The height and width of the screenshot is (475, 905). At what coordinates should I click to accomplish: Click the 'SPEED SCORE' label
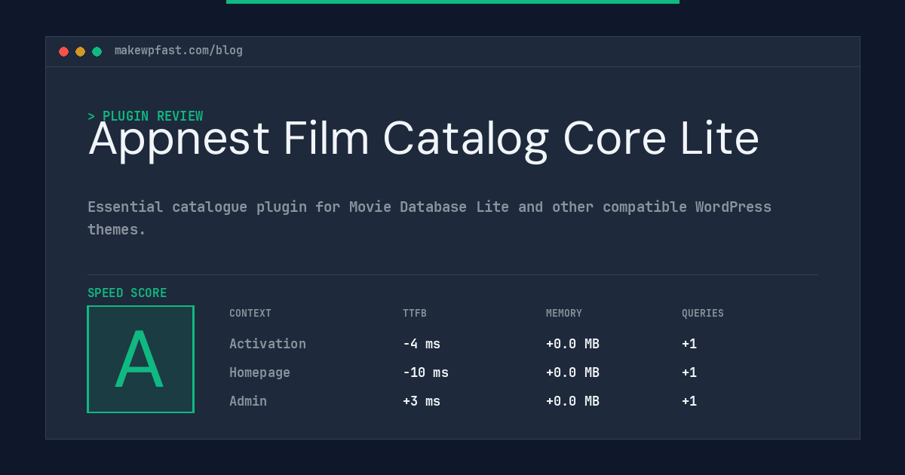127,293
